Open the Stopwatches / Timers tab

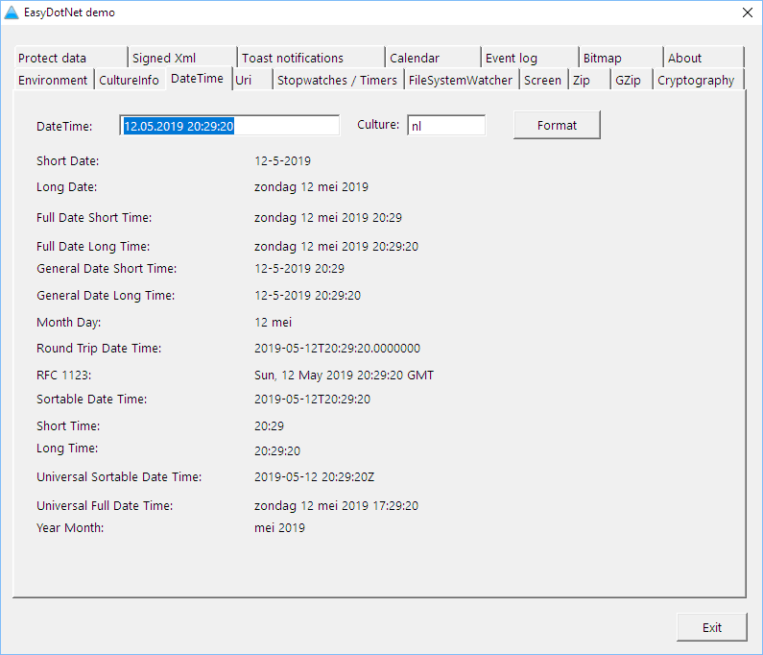tap(337, 81)
